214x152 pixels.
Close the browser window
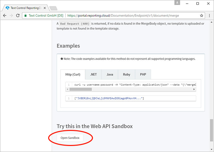(208, 4)
